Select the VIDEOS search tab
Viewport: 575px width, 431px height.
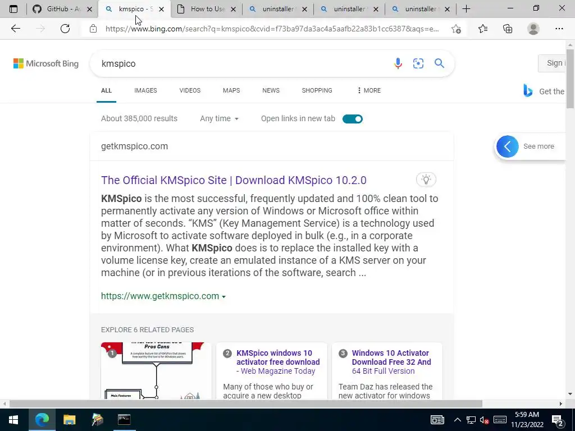point(190,90)
